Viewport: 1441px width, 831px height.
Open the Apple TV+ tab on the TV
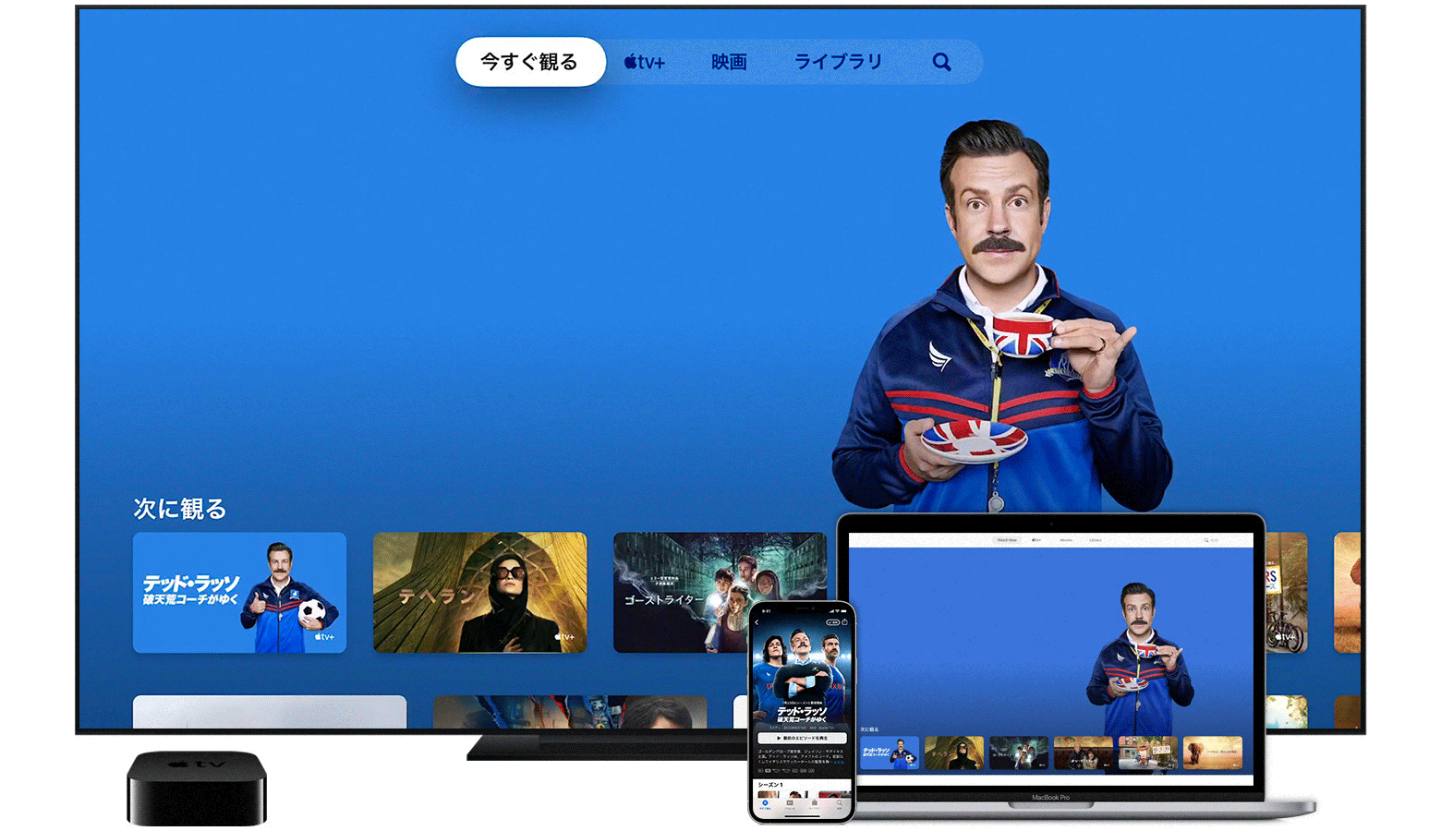(x=645, y=62)
